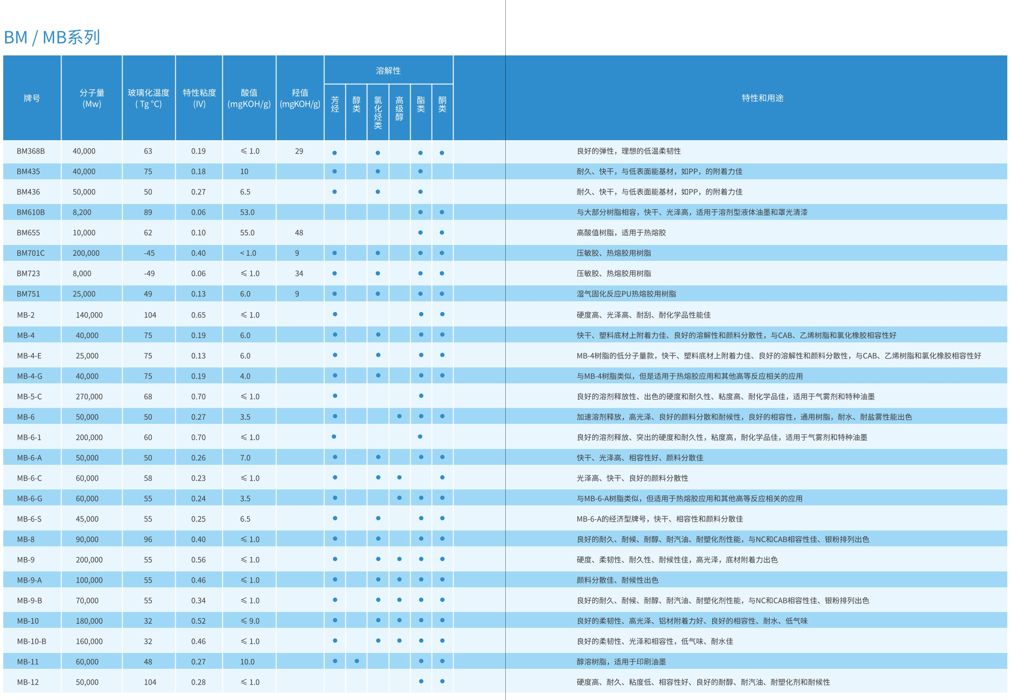
Task: Click the BM / MB系列 title
Action: (52, 37)
